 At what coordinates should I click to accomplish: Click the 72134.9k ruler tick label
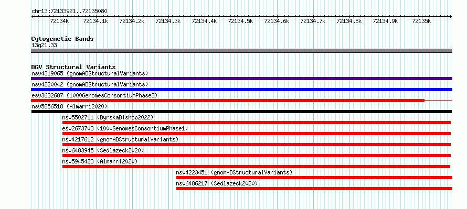coord(385,21)
